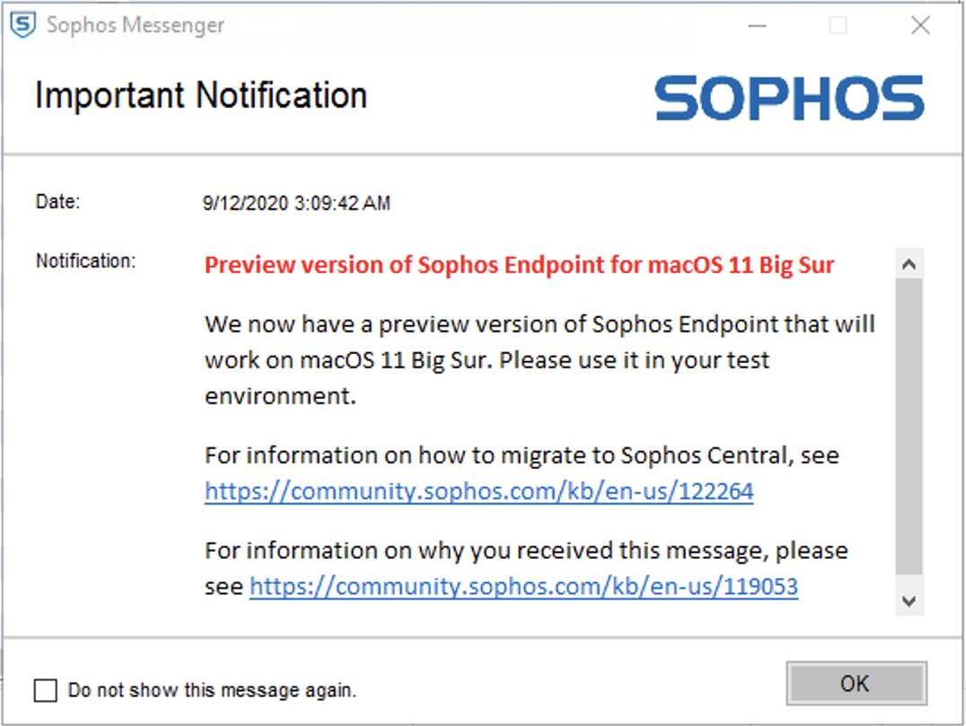Click the Sophos shield icon in title bar
The height and width of the screenshot is (726, 966).
pyautogui.click(x=22, y=24)
